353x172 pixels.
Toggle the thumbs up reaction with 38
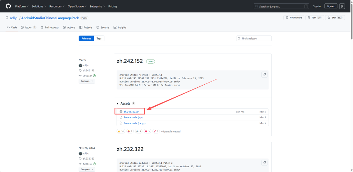(121, 131)
